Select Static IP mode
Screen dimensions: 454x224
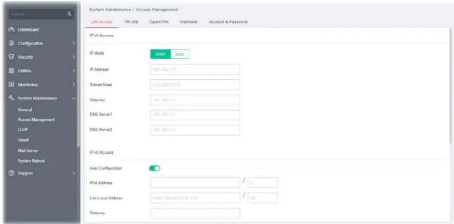click(180, 54)
